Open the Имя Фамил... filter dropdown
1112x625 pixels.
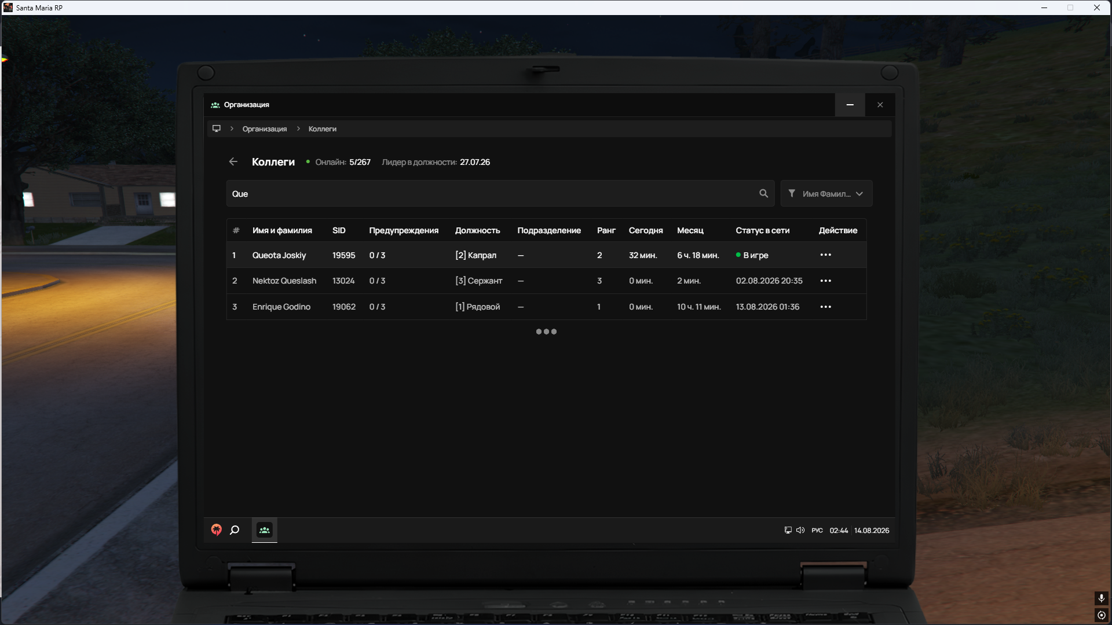pyautogui.click(x=826, y=194)
